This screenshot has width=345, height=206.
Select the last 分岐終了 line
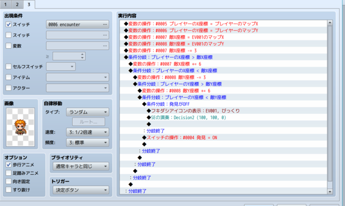click(x=224, y=191)
